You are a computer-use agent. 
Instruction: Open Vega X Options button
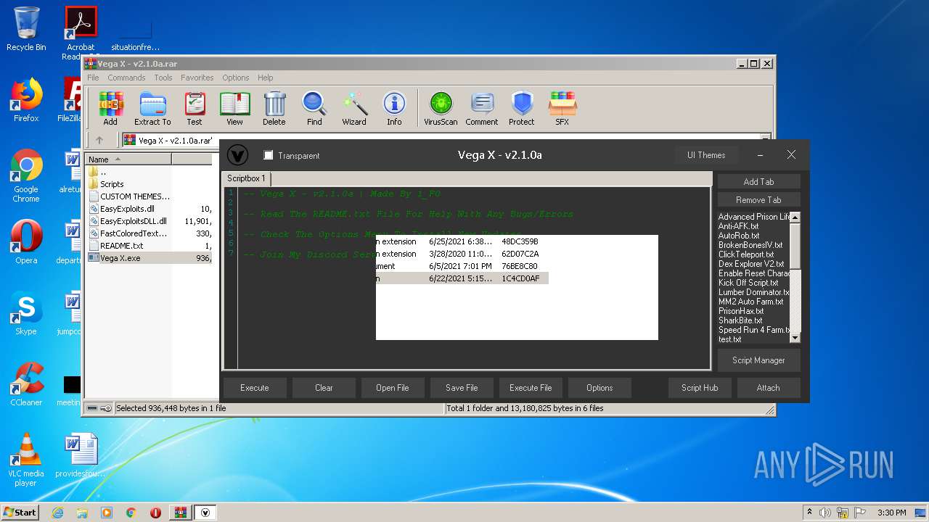pos(599,388)
